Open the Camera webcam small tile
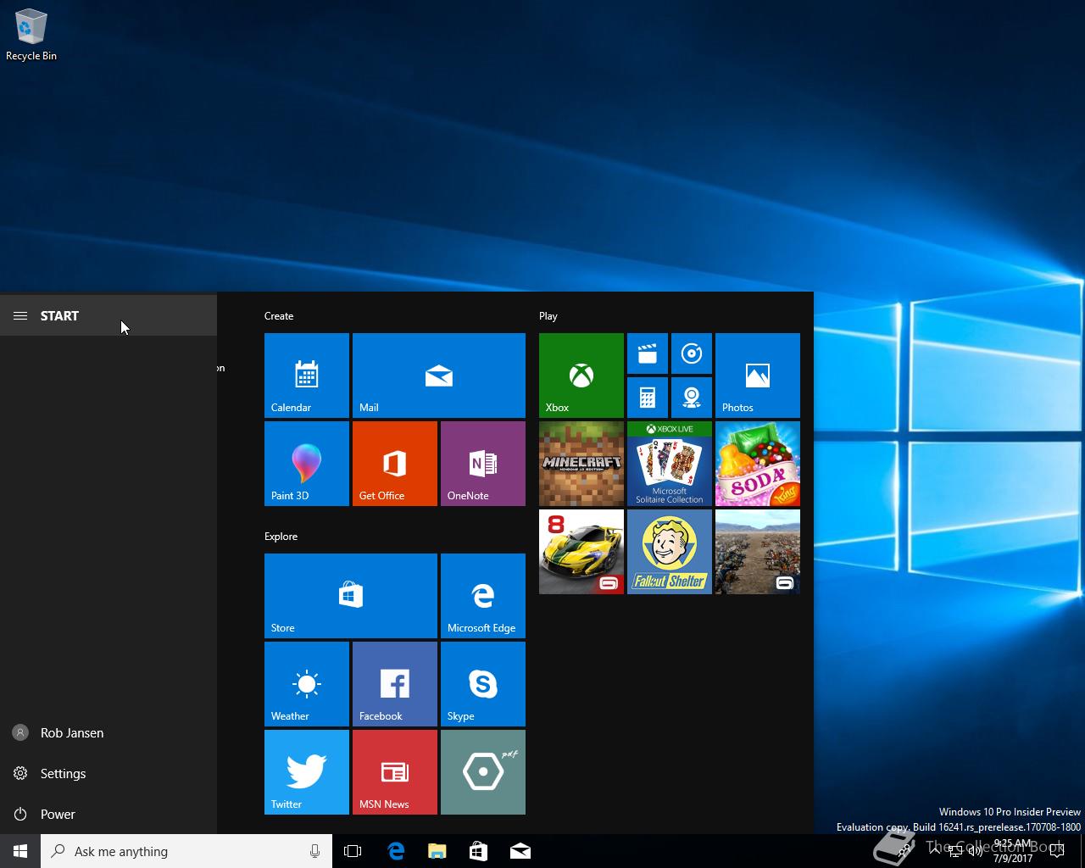Screen dimensions: 1085x868 tap(692, 398)
